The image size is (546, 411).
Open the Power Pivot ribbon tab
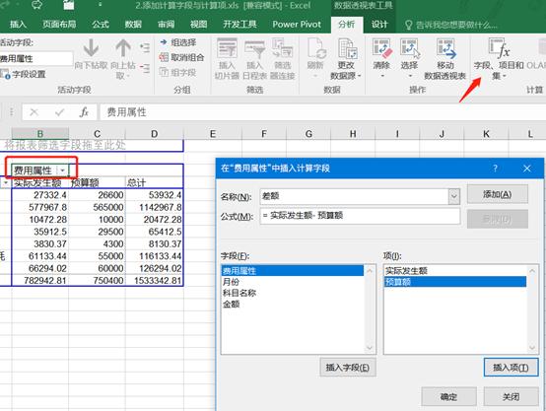point(297,24)
